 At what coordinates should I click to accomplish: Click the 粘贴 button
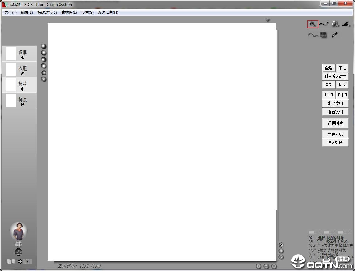pyautogui.click(x=342, y=85)
